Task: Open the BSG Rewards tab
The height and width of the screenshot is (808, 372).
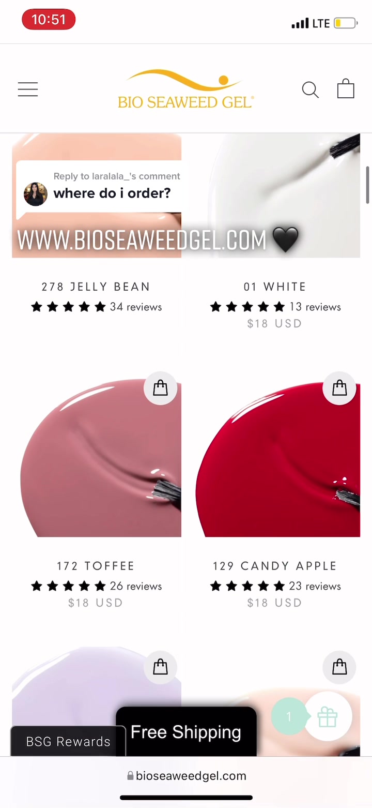Action: click(x=68, y=741)
